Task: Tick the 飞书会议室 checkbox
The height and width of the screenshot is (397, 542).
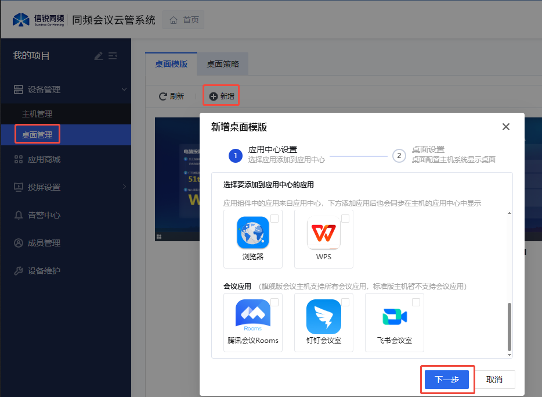Action: (416, 302)
